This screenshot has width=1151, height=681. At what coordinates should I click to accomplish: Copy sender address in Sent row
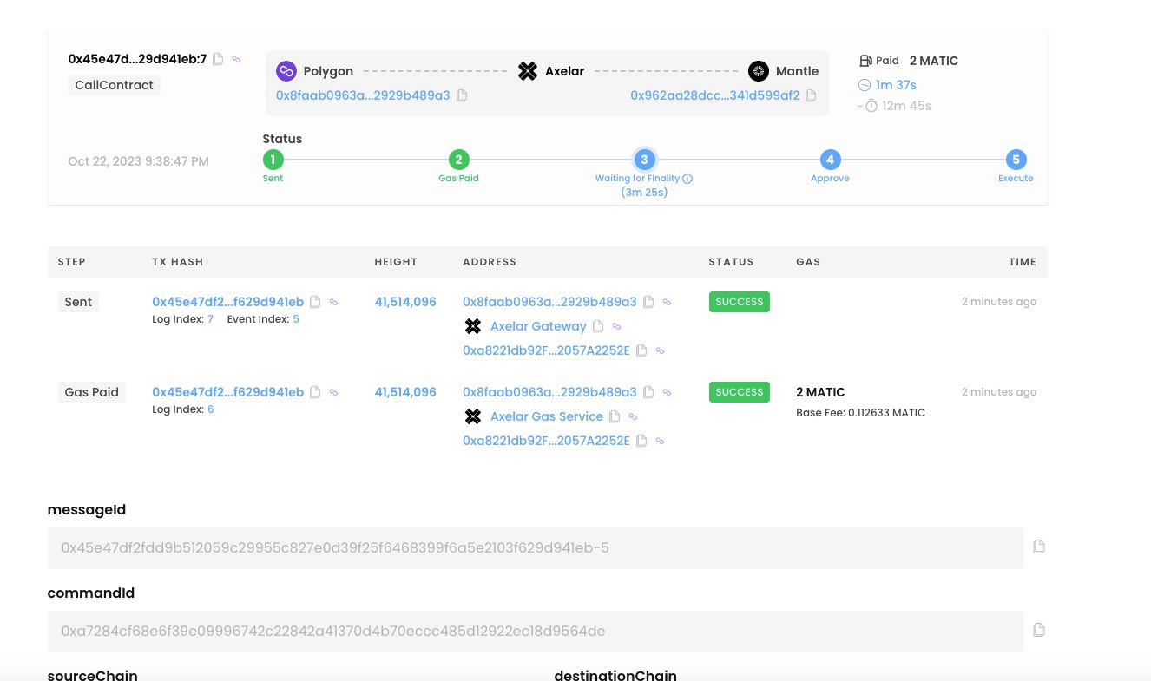648,302
